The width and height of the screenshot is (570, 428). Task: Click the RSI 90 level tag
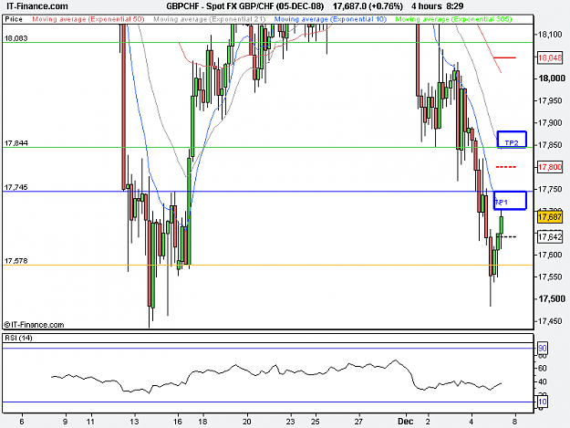pos(543,349)
